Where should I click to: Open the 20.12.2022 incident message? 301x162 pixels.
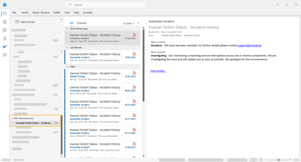102,104
